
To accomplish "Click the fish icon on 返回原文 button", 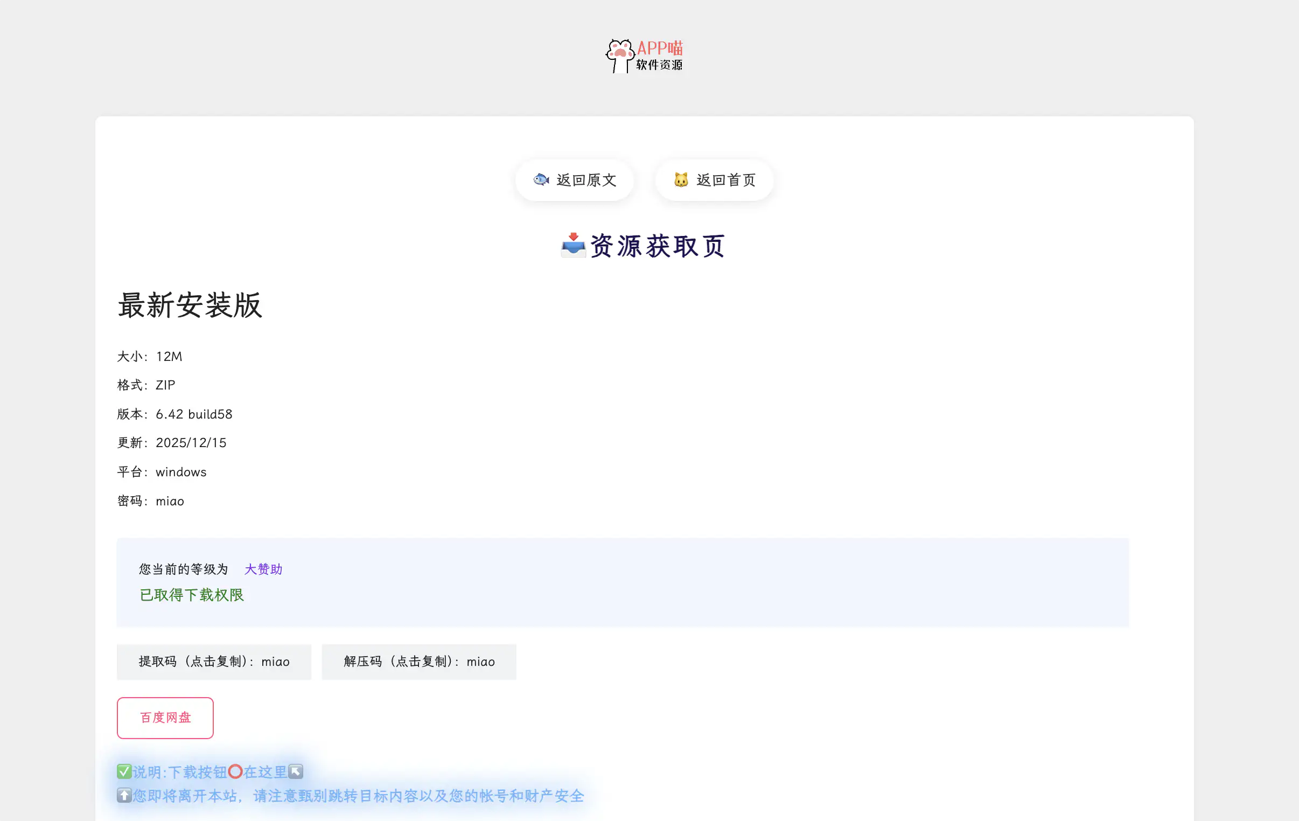I will 541,180.
